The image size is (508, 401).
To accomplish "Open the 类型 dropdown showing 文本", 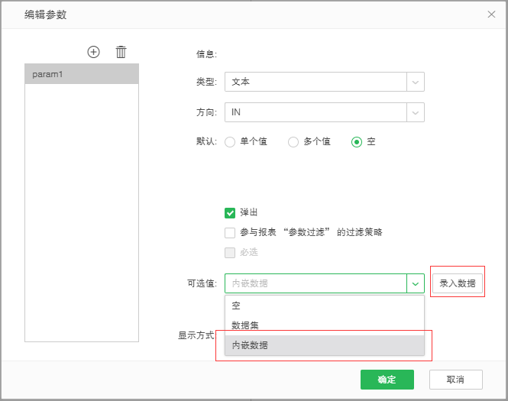I will (x=315, y=82).
